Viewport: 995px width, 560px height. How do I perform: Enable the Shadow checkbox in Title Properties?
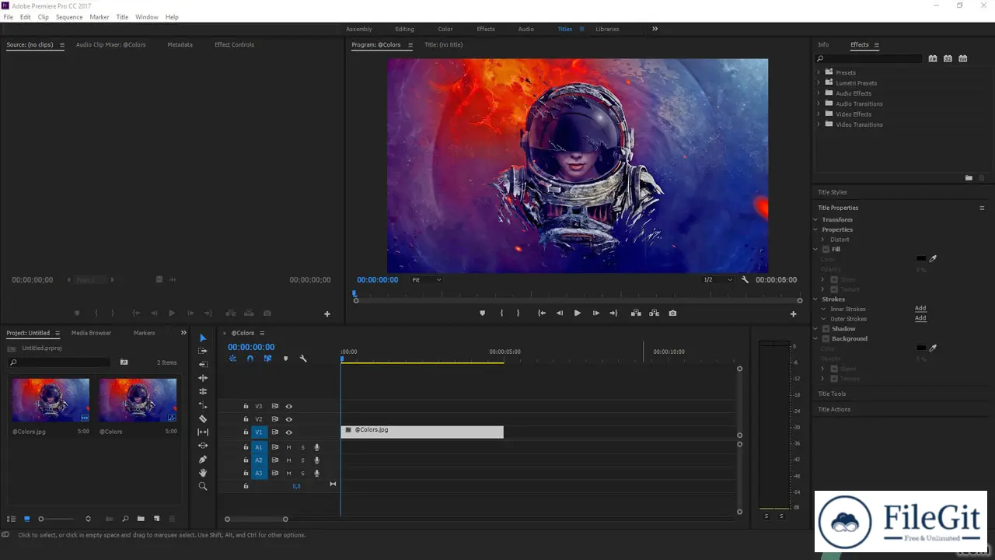(x=826, y=329)
